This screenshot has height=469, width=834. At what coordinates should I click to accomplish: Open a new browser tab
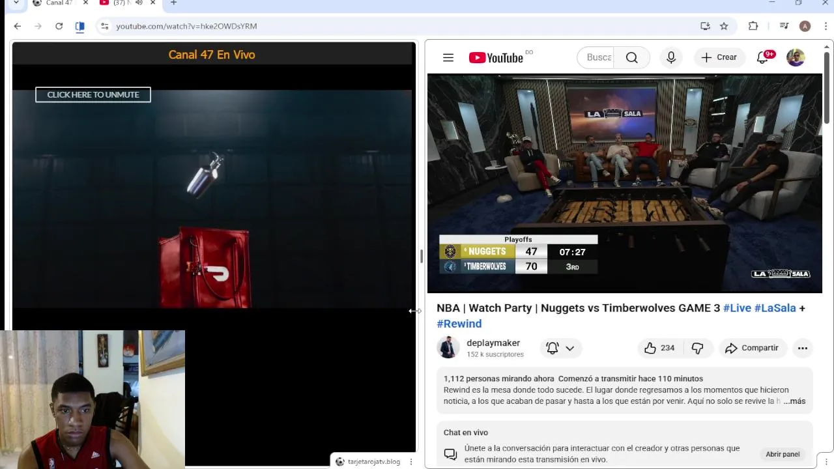pos(173,3)
